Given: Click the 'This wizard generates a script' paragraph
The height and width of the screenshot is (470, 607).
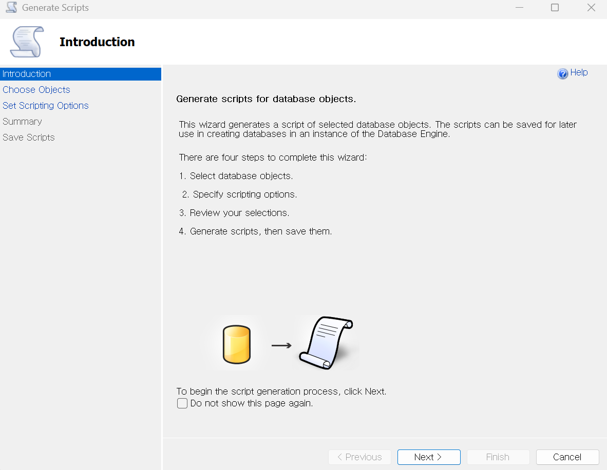Looking at the screenshot, I should (377, 129).
